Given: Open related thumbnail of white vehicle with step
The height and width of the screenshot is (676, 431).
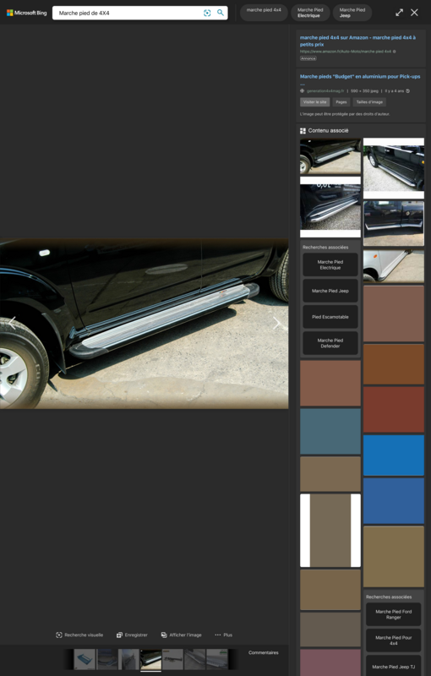Looking at the screenshot, I should tap(394, 266).
